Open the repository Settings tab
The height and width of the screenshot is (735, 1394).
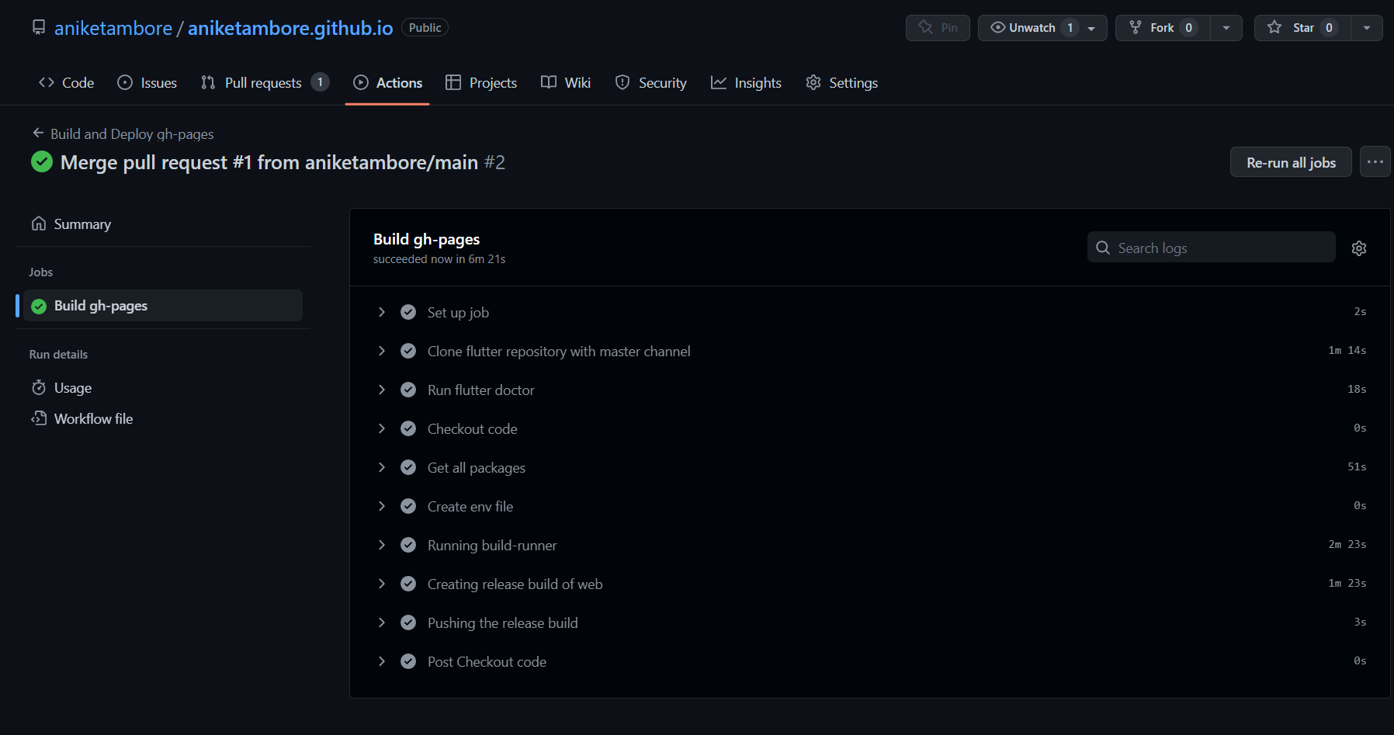click(841, 82)
